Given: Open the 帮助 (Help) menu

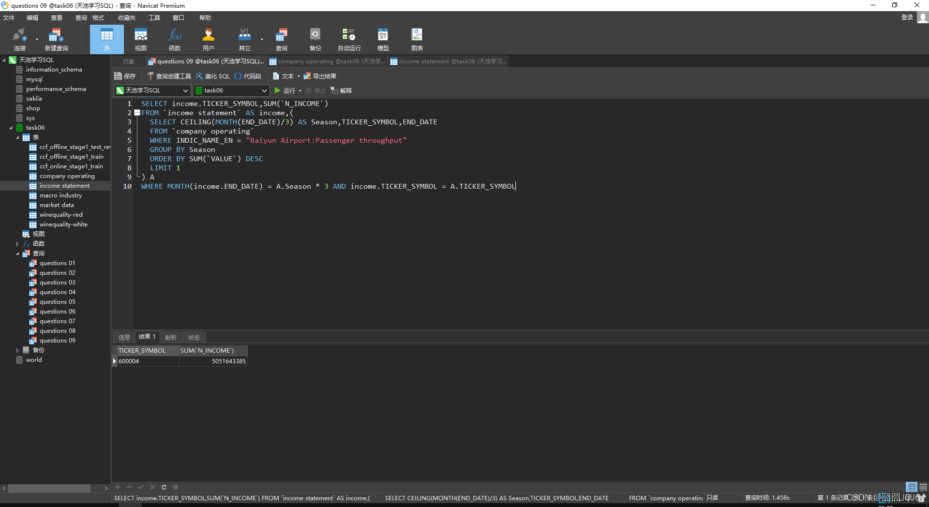Looking at the screenshot, I should click(205, 17).
